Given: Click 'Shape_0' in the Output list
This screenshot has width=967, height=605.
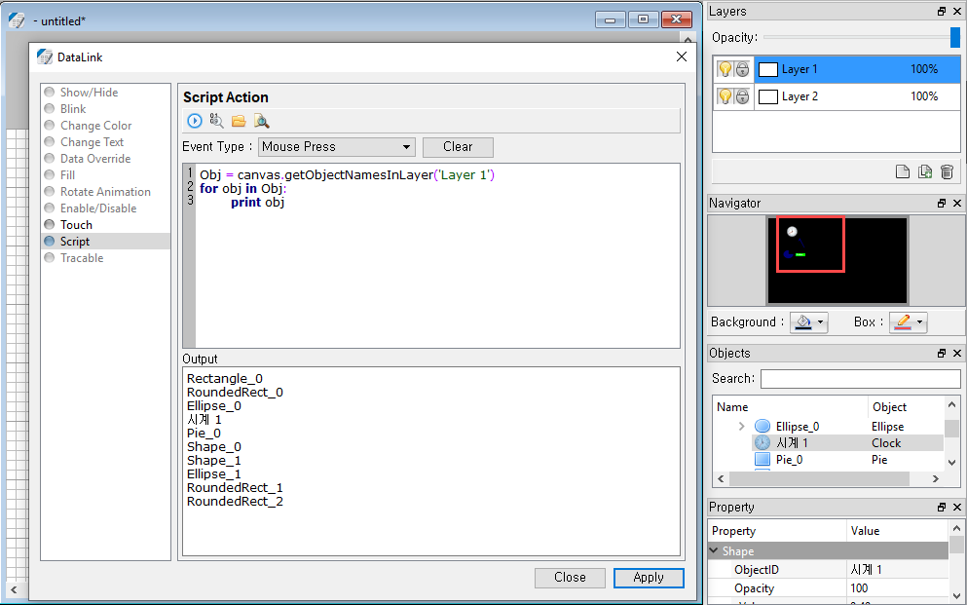Looking at the screenshot, I should click(x=214, y=446).
